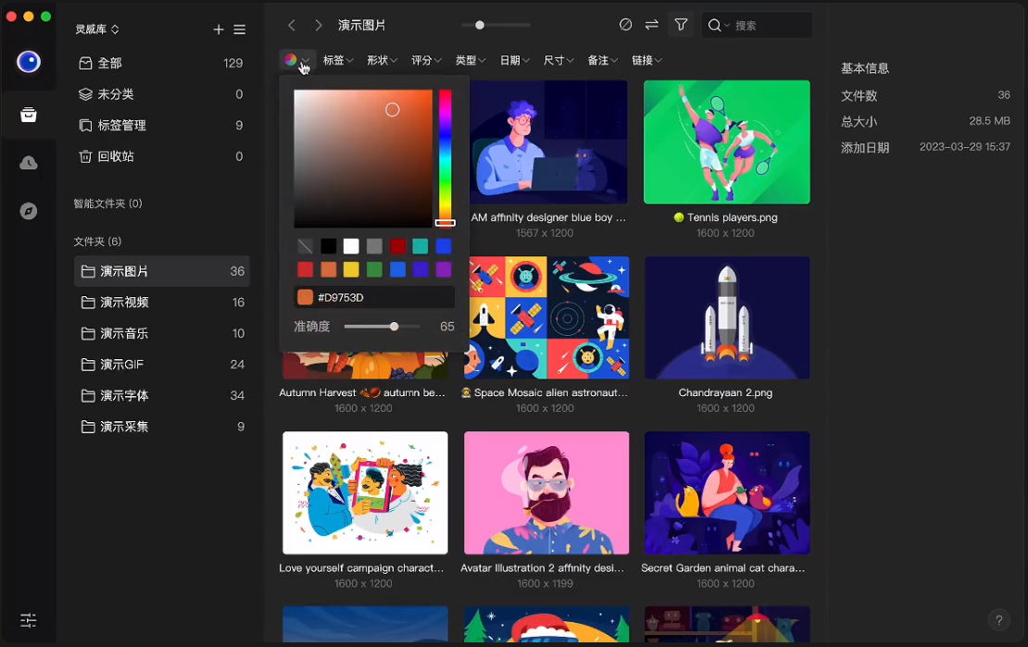Open the 演示GIF folder
This screenshot has height=647, width=1028.
(161, 365)
